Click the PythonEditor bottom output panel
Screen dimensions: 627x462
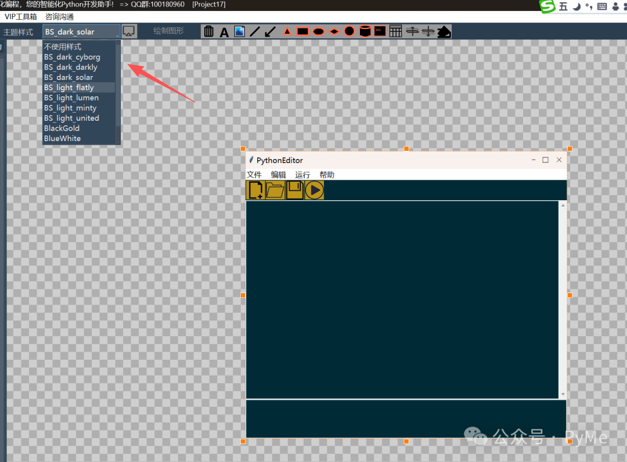(406, 419)
